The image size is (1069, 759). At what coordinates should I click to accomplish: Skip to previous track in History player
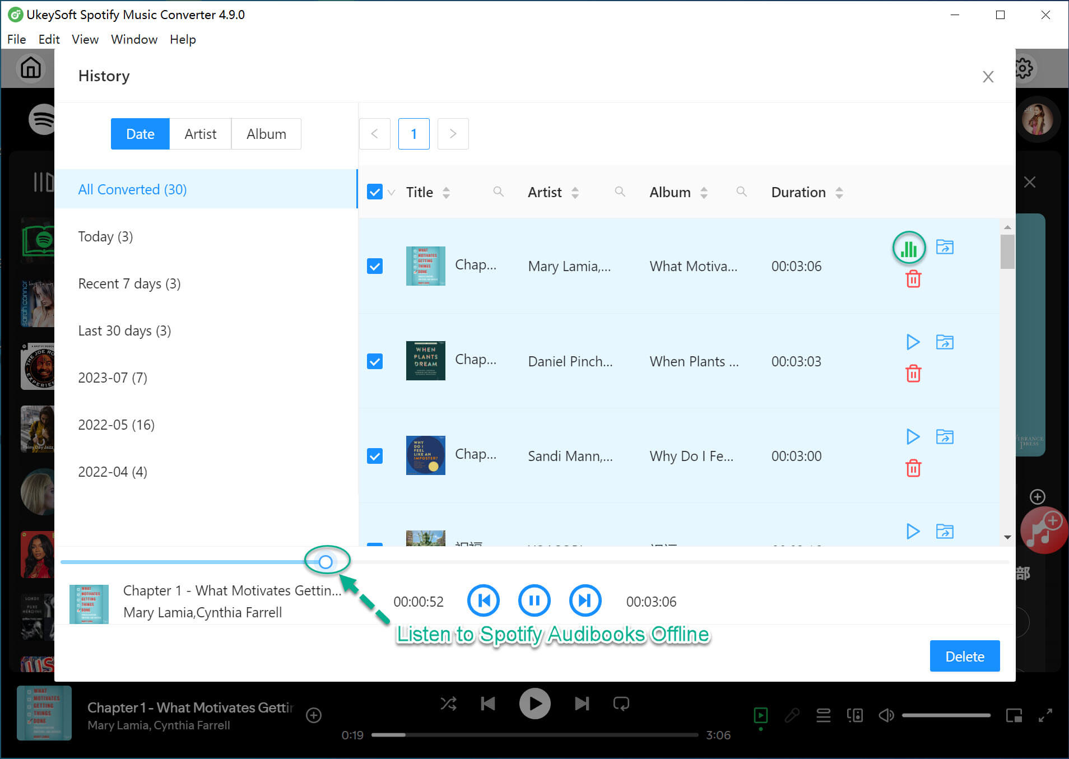[x=483, y=600]
